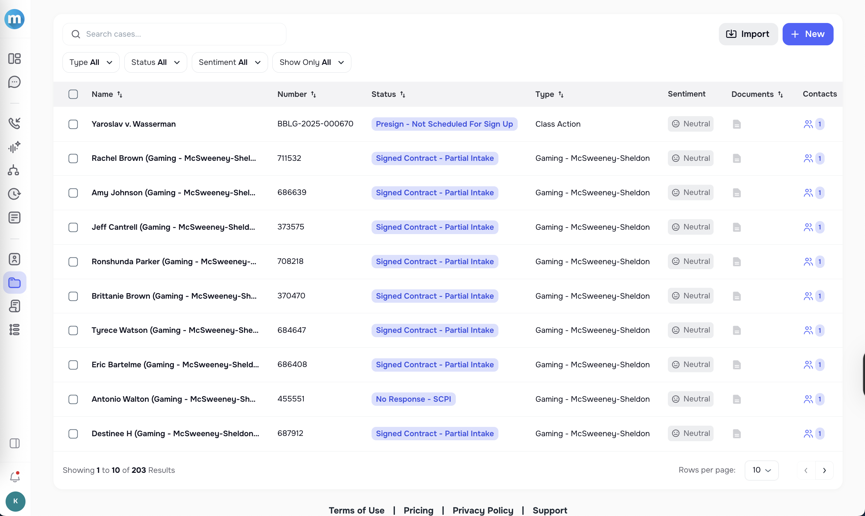The image size is (865, 516).
Task: Open the calls section in the sidebar
Action: (x=15, y=123)
